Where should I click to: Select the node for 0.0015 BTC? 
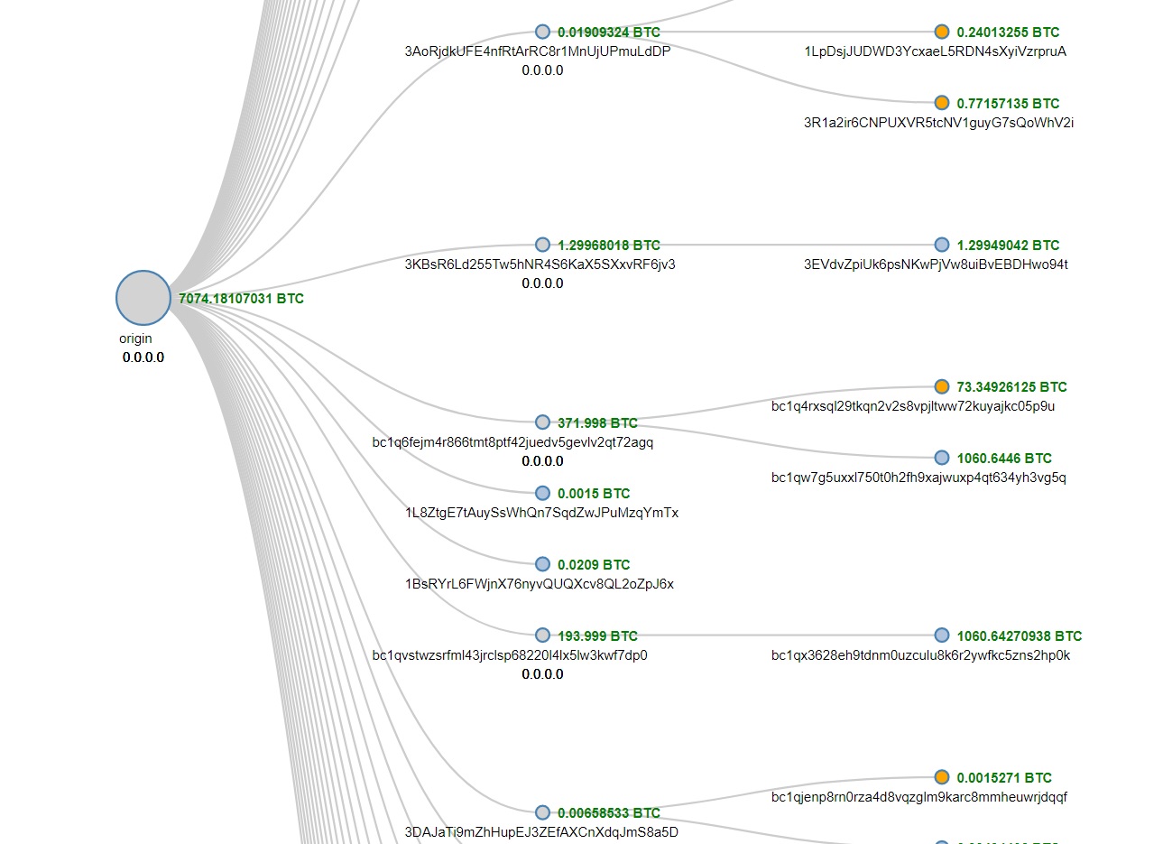click(542, 493)
